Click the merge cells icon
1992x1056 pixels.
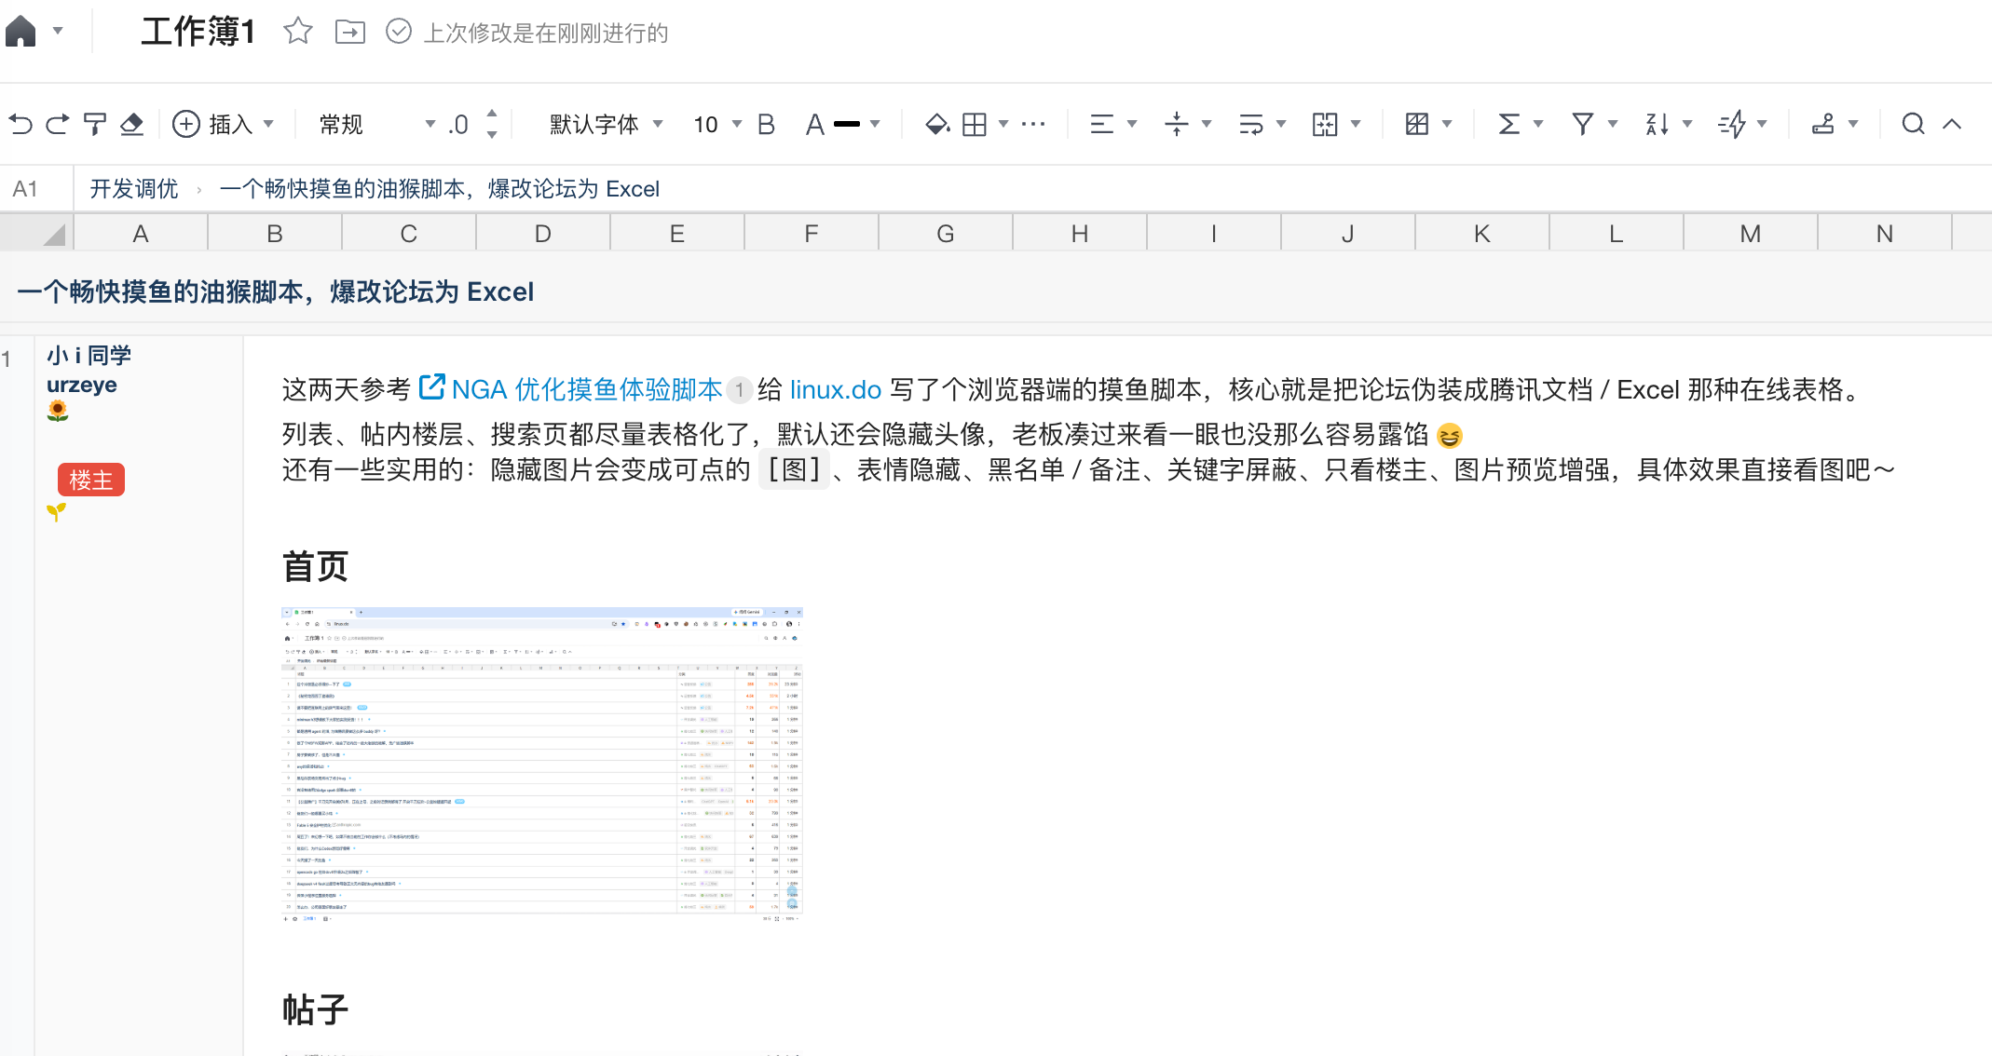(x=1325, y=124)
